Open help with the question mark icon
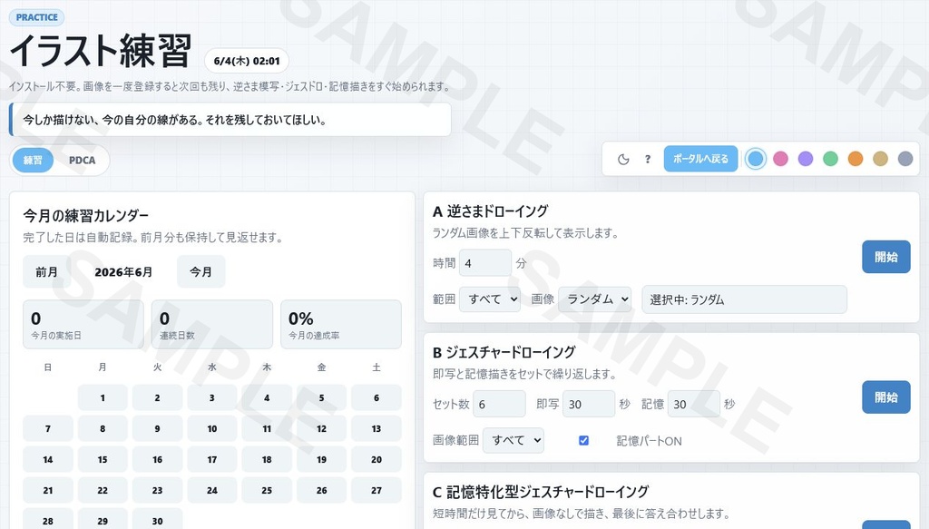Image resolution: width=929 pixels, height=529 pixels. point(648,159)
